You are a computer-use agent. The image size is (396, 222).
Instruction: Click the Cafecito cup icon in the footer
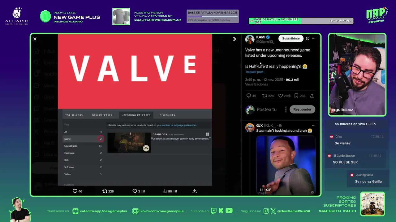point(75,211)
